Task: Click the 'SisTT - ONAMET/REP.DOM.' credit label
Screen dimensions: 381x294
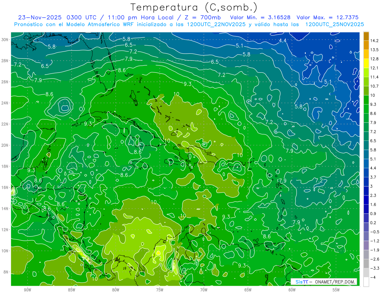Action: point(324,282)
